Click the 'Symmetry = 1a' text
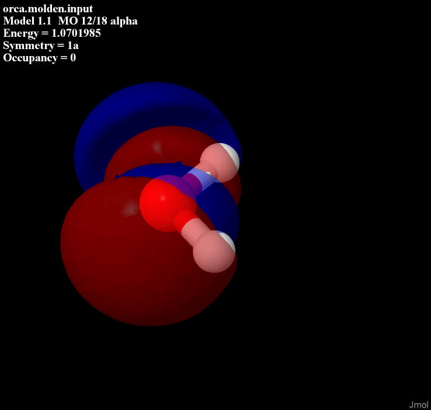Image resolution: width=431 pixels, height=410 pixels. [x=41, y=46]
